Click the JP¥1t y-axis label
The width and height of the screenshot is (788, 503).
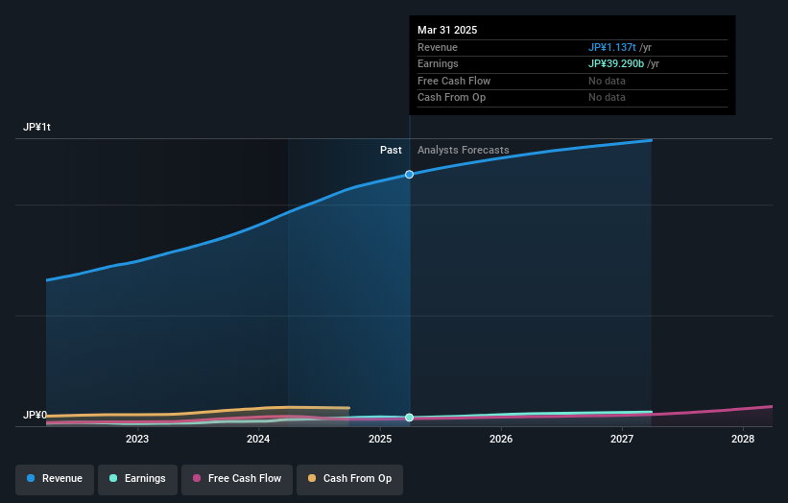tap(36, 127)
